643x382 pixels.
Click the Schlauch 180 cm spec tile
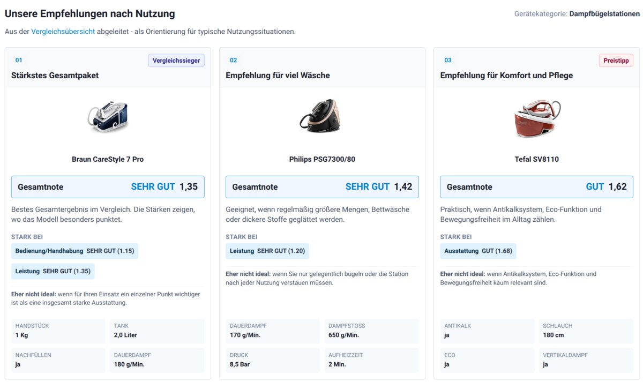(x=586, y=331)
